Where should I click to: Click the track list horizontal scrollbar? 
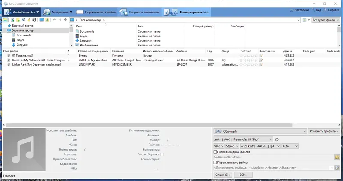(x=148, y=125)
